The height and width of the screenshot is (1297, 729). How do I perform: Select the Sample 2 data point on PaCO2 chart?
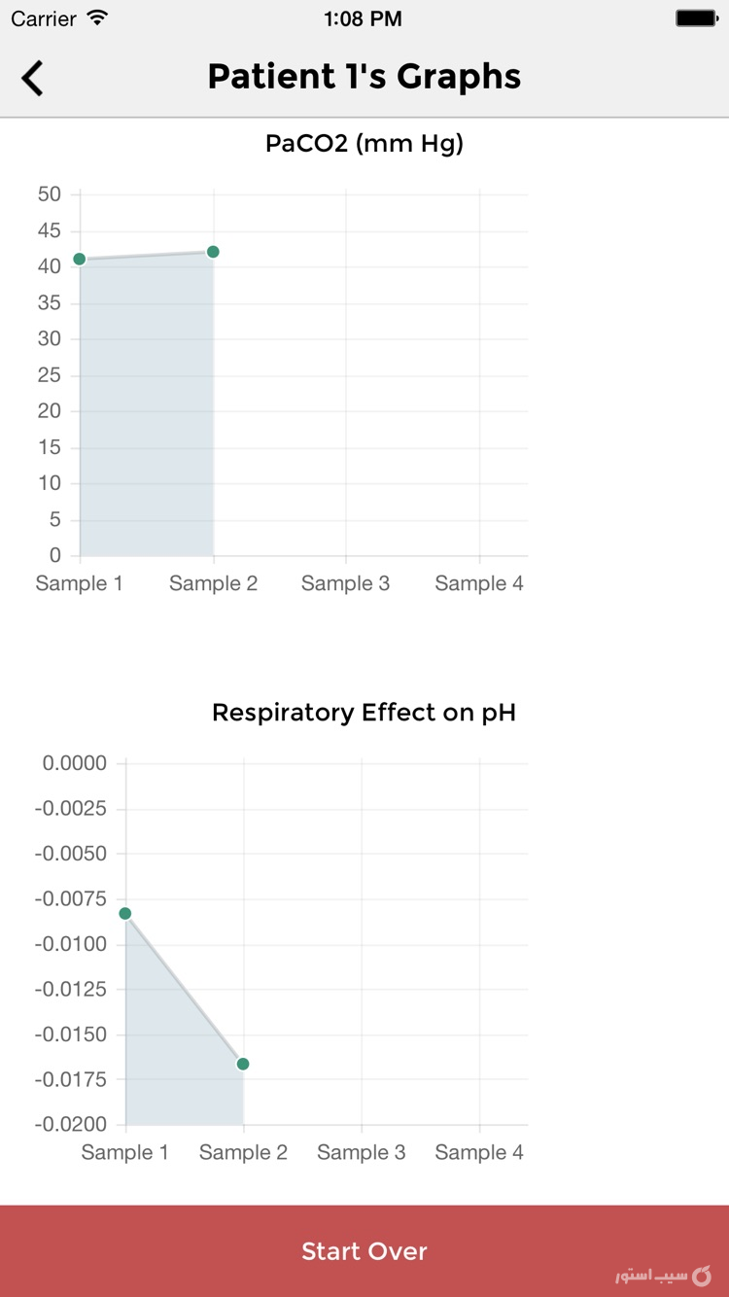point(213,251)
